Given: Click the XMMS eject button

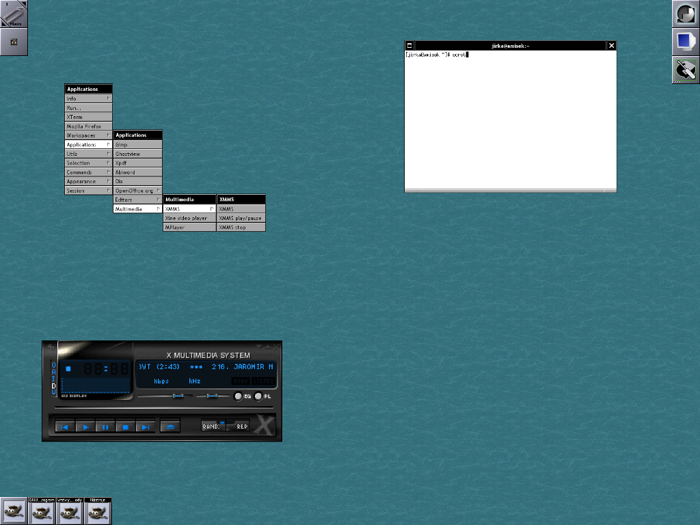Looking at the screenshot, I should tap(171, 427).
